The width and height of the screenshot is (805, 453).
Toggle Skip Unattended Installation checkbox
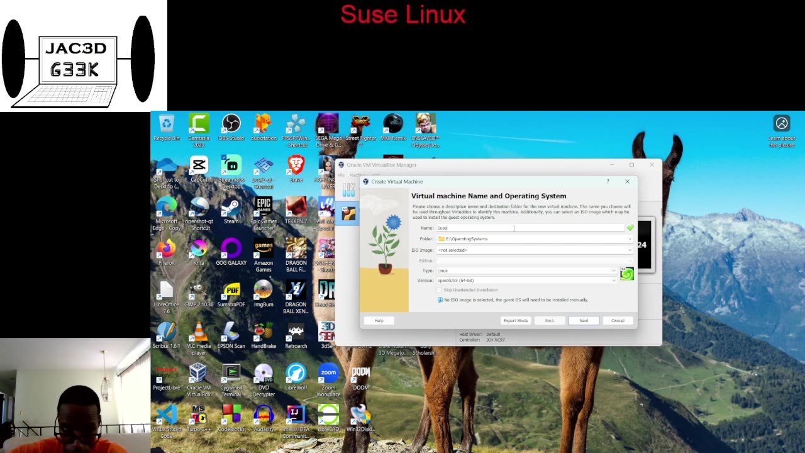coord(439,290)
